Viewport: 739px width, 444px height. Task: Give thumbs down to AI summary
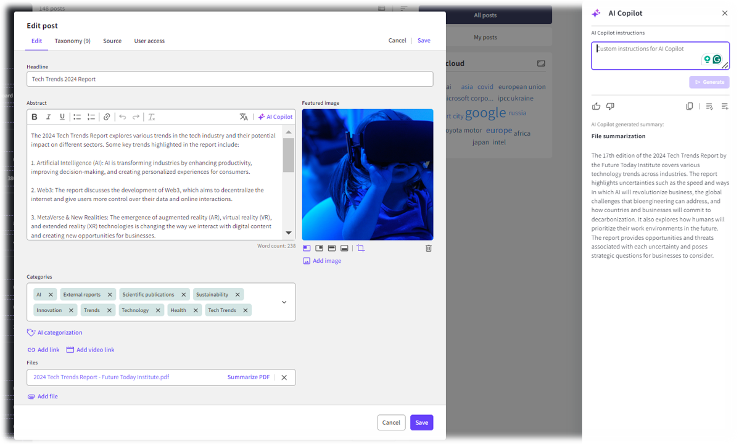coord(610,107)
